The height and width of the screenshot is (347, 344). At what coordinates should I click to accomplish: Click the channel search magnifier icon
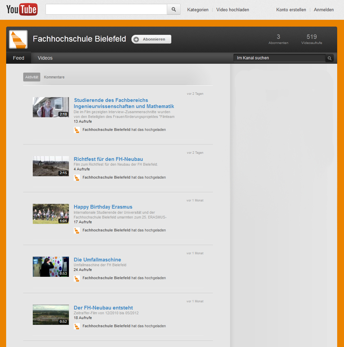coord(330,58)
